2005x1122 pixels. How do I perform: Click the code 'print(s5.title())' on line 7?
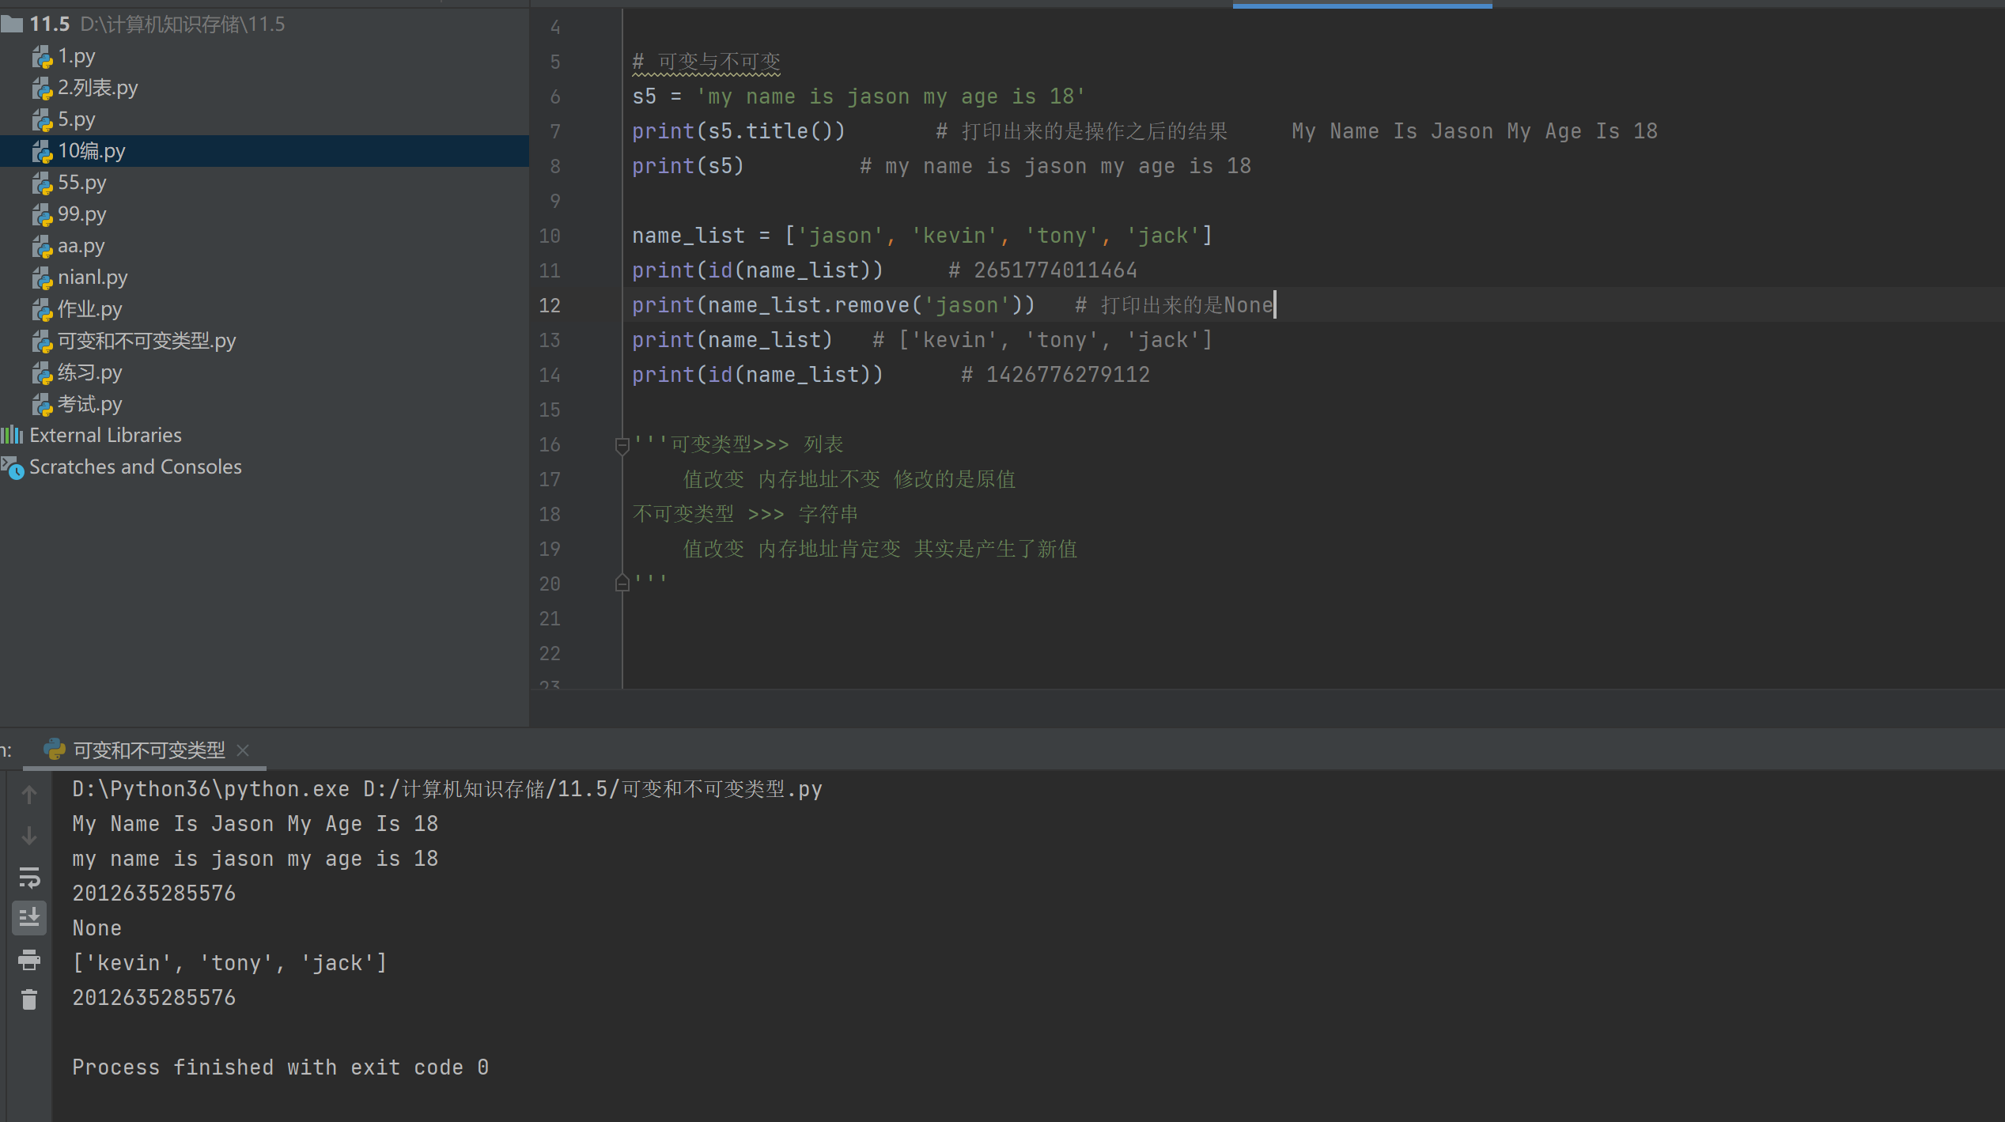739,131
